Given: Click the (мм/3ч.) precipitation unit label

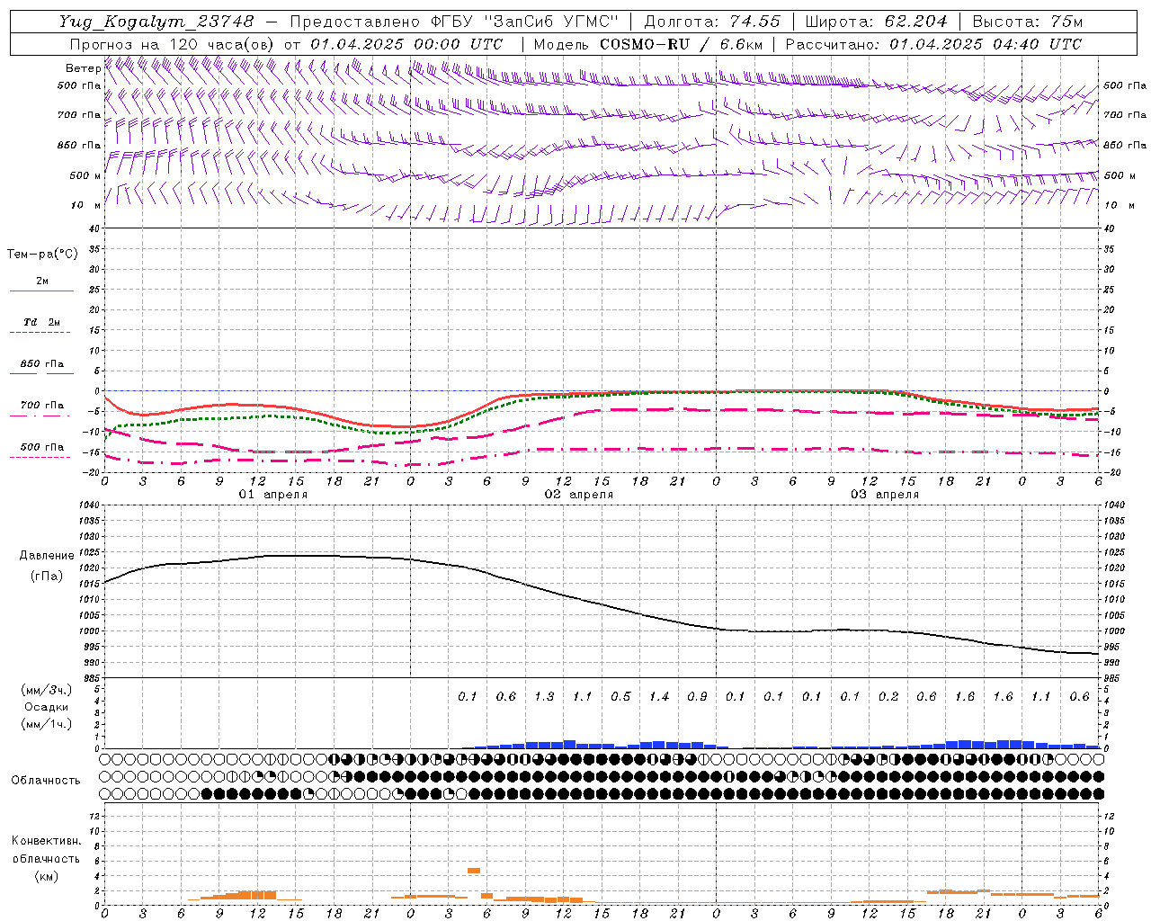Looking at the screenshot, I should pos(47,690).
